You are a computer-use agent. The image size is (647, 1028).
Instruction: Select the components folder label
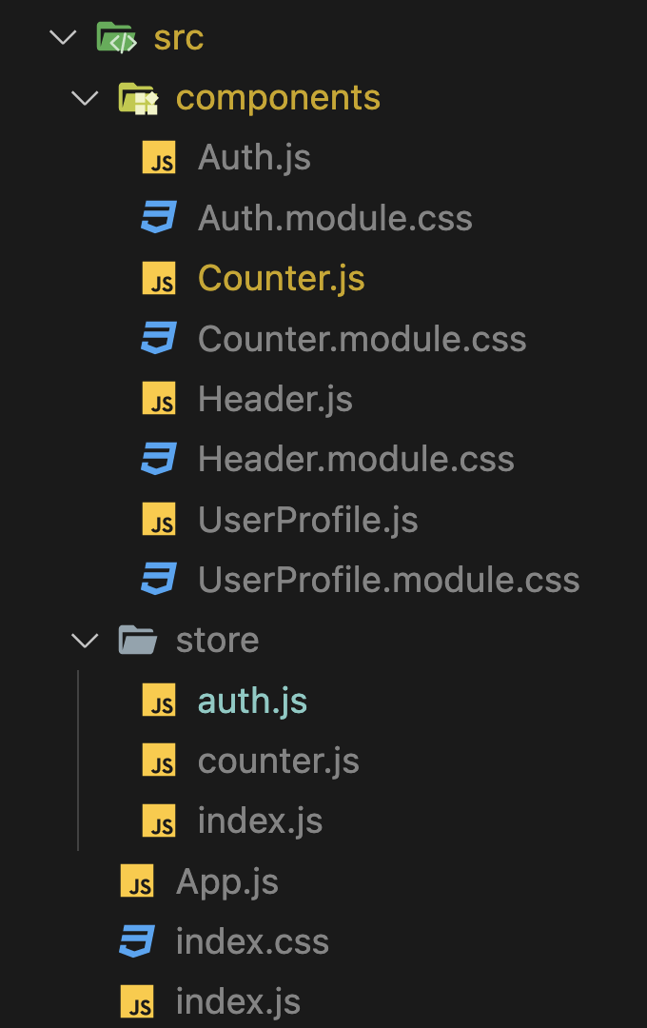click(278, 99)
